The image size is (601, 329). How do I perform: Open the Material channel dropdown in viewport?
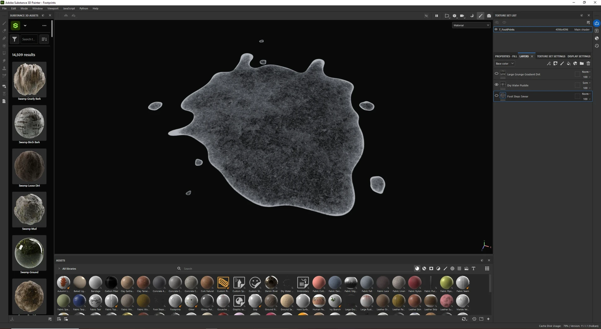[x=471, y=25]
